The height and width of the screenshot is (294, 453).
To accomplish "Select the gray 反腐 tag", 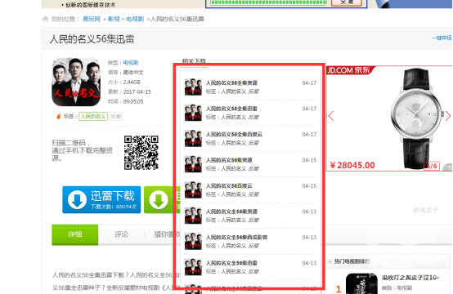I will click(x=116, y=116).
